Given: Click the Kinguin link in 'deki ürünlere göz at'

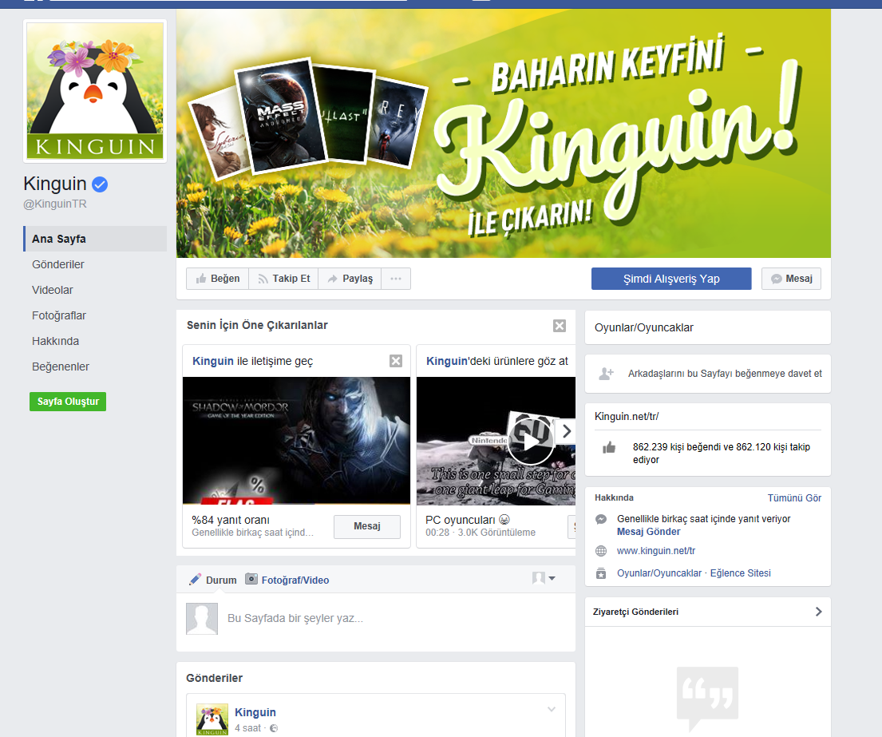Looking at the screenshot, I should tap(447, 361).
